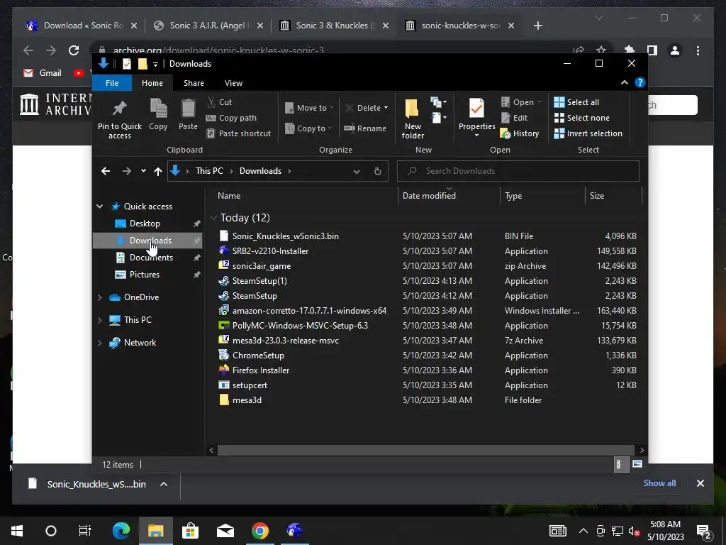Image resolution: width=726 pixels, height=545 pixels.
Task: Click Select all in the ribbon
Action: point(576,102)
